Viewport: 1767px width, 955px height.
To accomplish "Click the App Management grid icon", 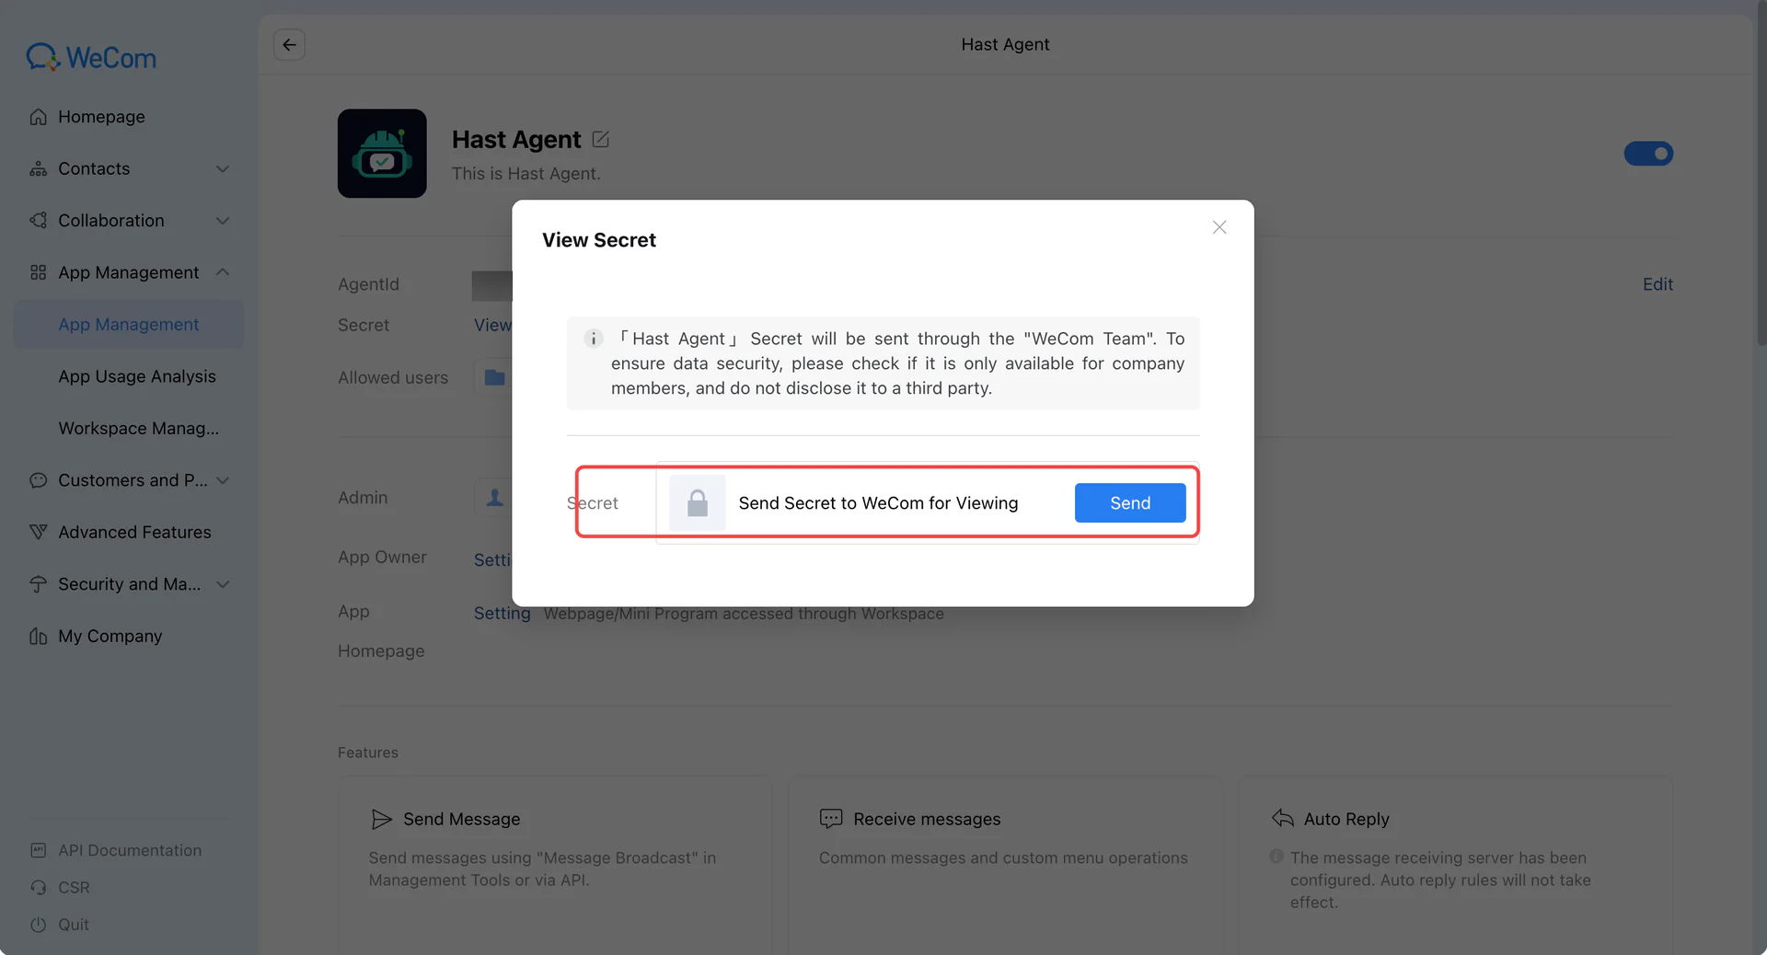I will pyautogui.click(x=38, y=272).
